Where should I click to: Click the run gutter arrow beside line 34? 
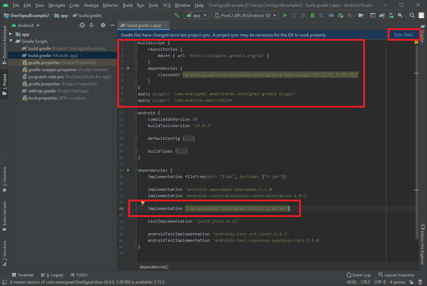tap(129, 170)
